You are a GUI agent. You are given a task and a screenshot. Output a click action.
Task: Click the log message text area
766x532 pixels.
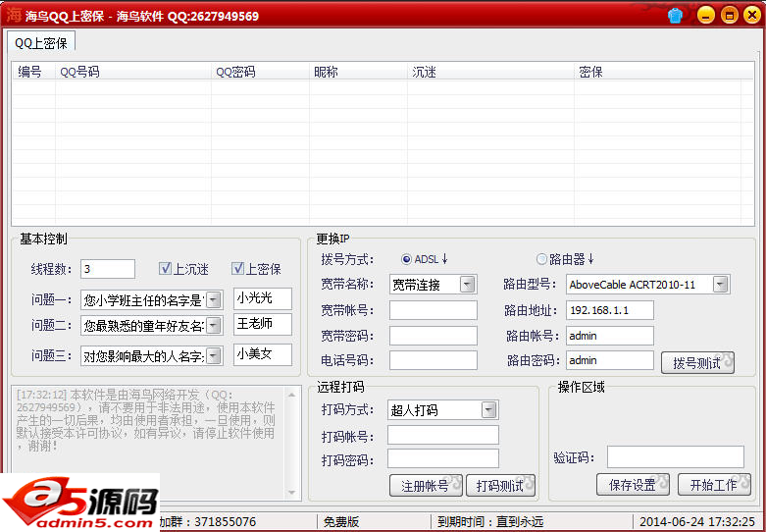146,420
